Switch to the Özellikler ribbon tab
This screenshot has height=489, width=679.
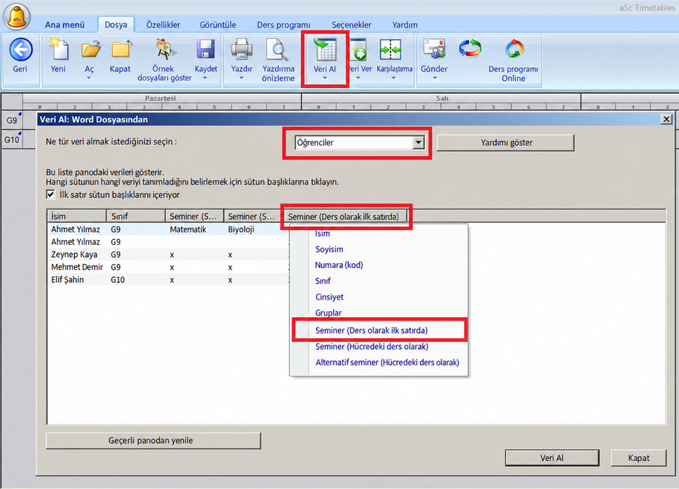163,24
